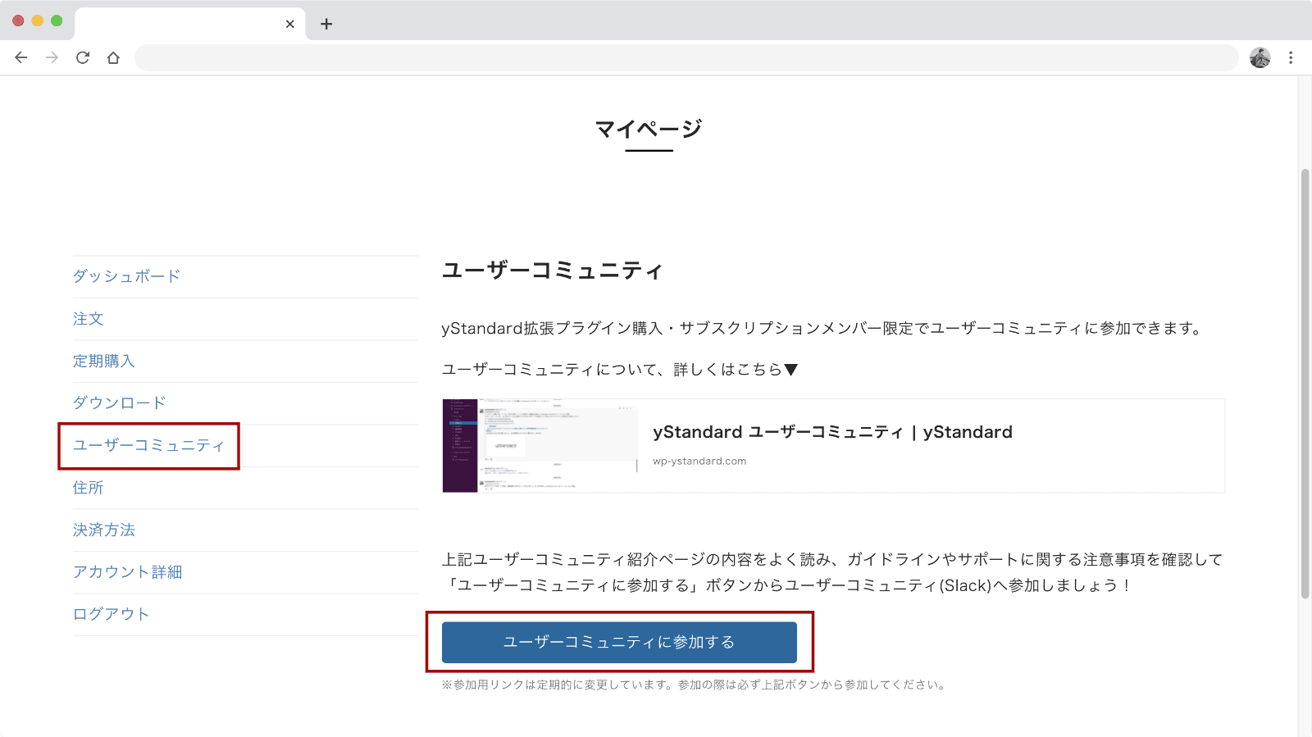
Task: Click the profile avatar icon
Action: (1260, 57)
